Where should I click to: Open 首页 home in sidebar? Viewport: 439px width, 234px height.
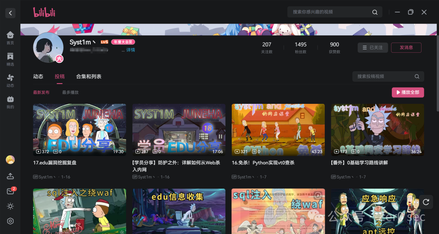pos(10,38)
